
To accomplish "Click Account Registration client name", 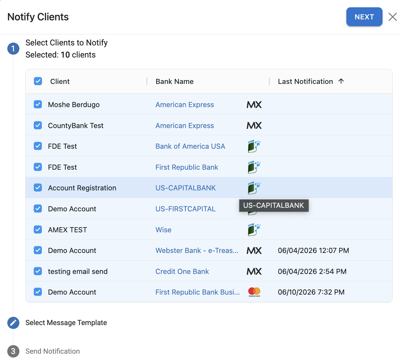I will (82, 188).
